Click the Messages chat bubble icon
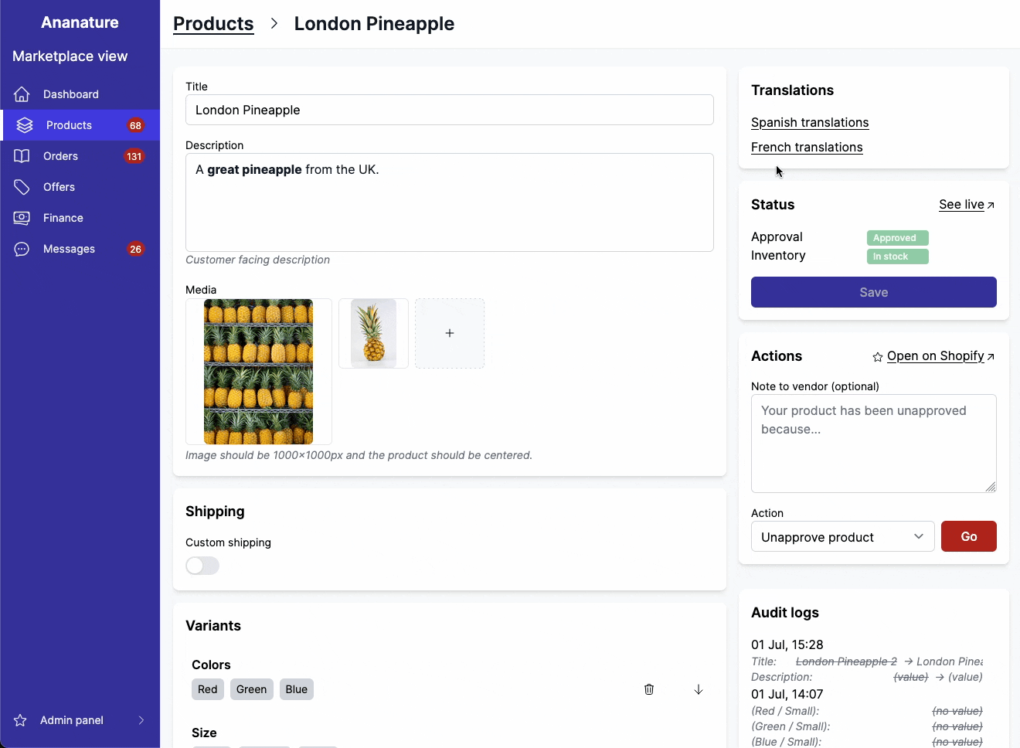 tap(21, 248)
